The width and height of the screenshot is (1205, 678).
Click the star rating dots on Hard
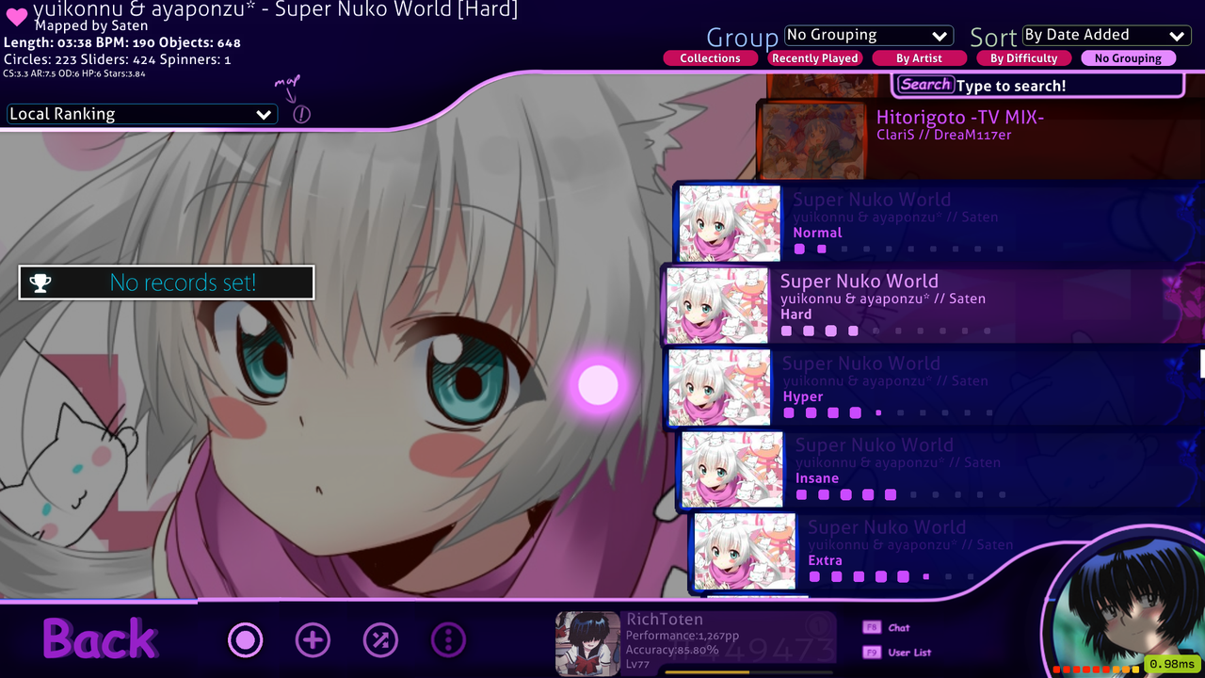click(887, 331)
